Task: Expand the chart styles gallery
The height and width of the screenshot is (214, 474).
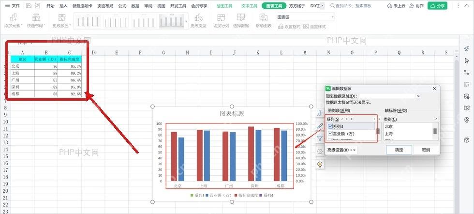Action: pos(186,21)
